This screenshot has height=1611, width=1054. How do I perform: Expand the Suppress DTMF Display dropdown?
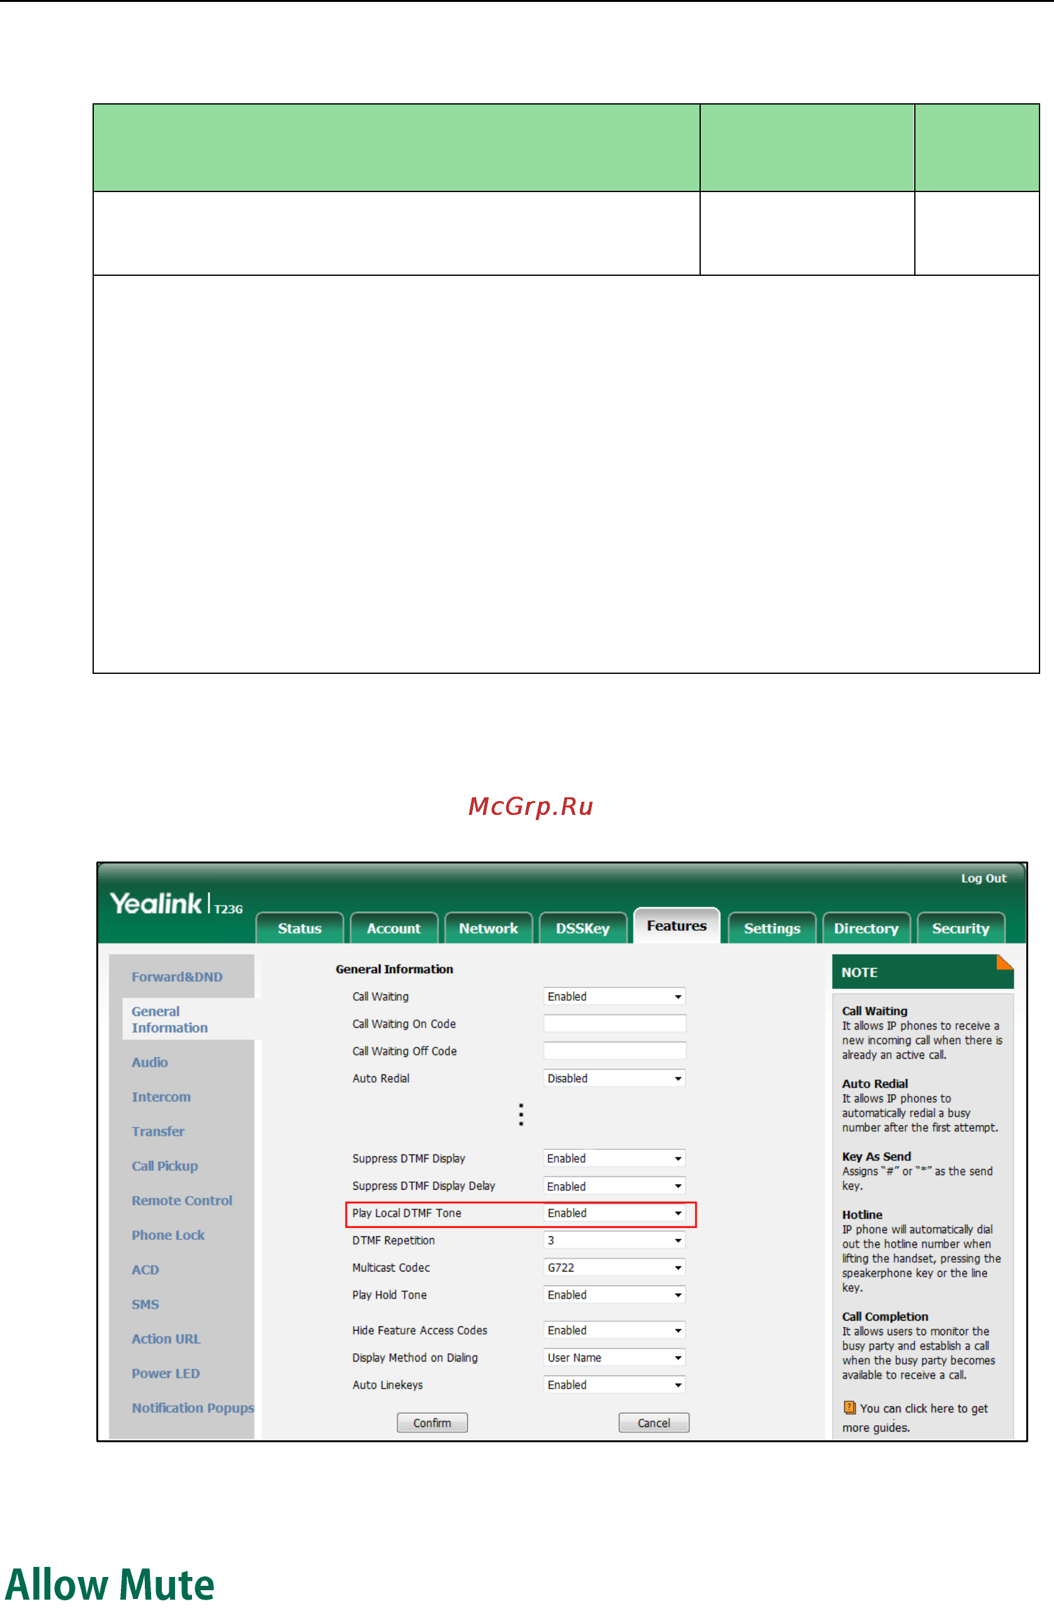pos(615,1158)
